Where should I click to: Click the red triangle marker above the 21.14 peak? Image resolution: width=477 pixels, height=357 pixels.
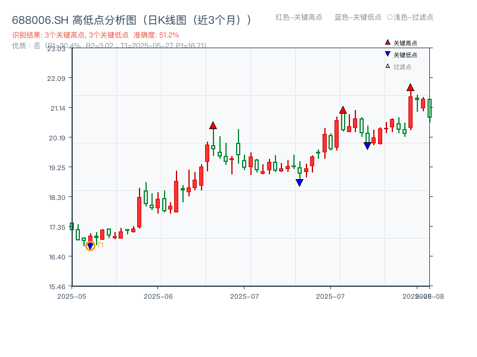(x=343, y=109)
